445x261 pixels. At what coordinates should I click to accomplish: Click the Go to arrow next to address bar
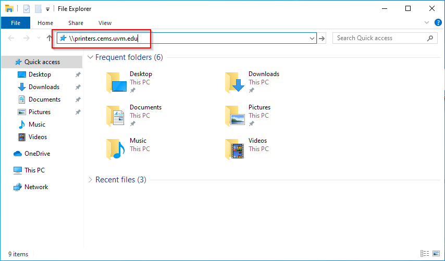pyautogui.click(x=322, y=39)
